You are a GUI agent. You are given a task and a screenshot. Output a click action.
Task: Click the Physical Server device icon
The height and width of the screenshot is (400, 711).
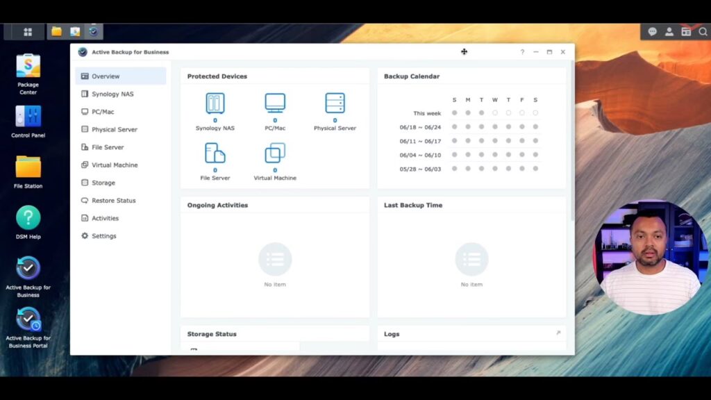click(x=335, y=103)
